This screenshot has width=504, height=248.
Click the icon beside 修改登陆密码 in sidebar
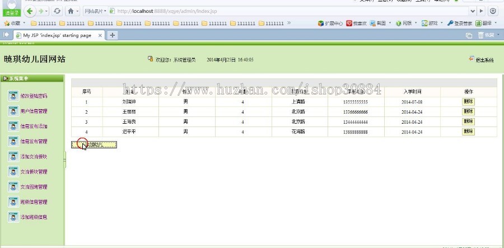click(x=13, y=96)
